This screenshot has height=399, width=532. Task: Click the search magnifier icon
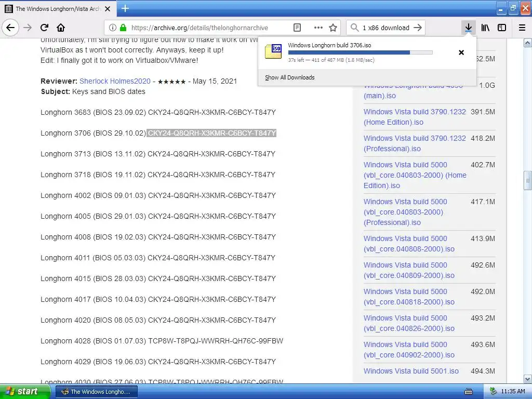pyautogui.click(x=354, y=28)
